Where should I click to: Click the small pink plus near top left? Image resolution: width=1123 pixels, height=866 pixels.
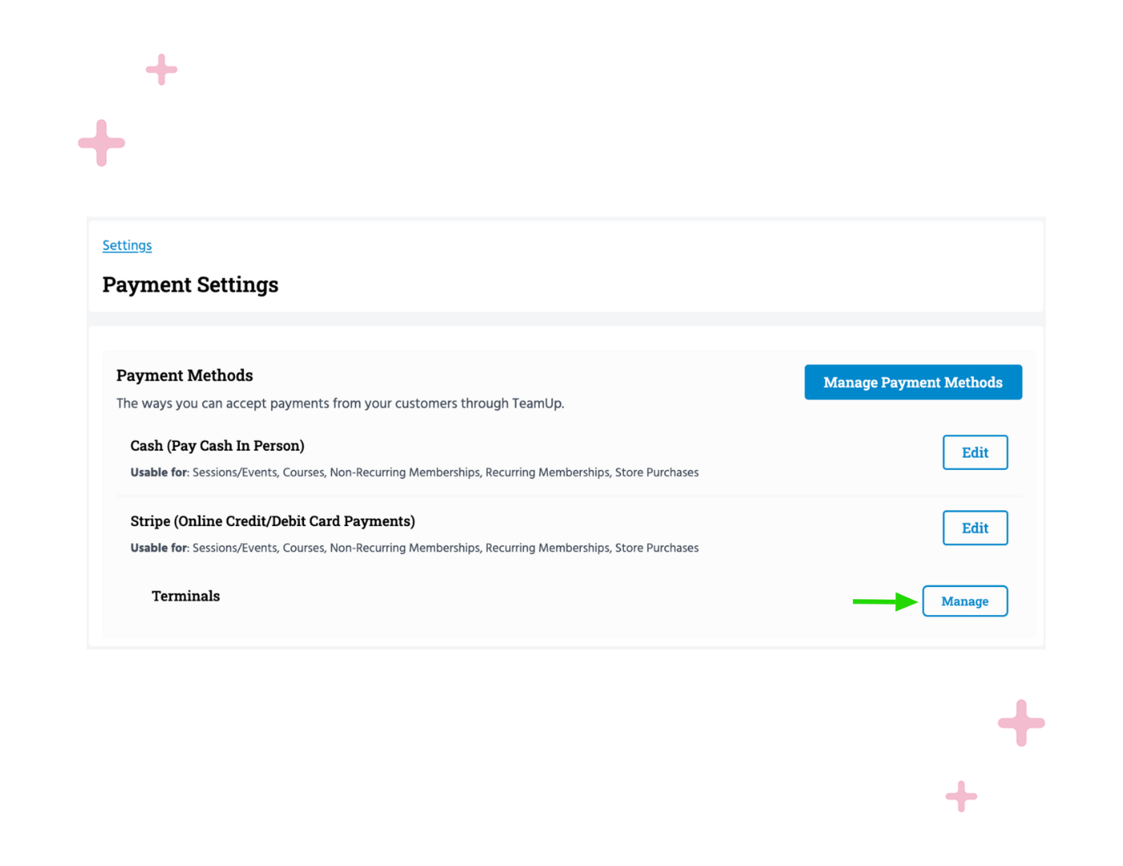pyautogui.click(x=160, y=70)
